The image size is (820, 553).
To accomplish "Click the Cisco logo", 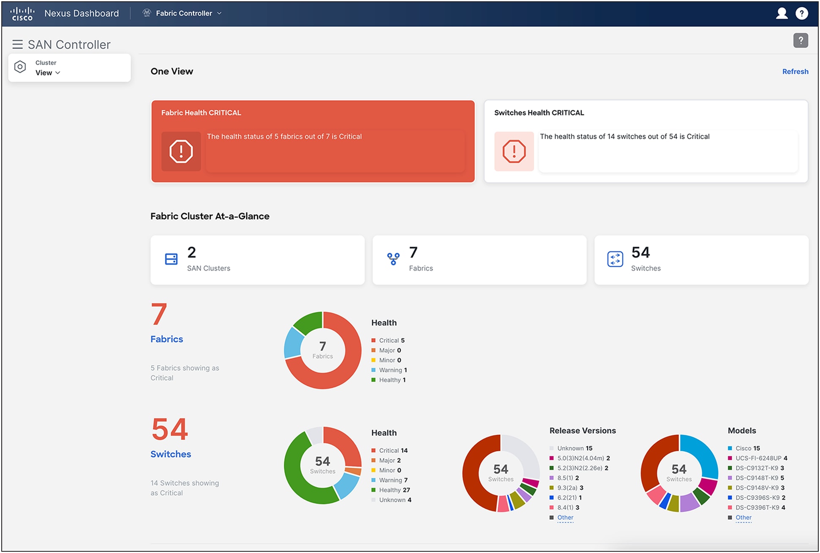I will tap(22, 14).
